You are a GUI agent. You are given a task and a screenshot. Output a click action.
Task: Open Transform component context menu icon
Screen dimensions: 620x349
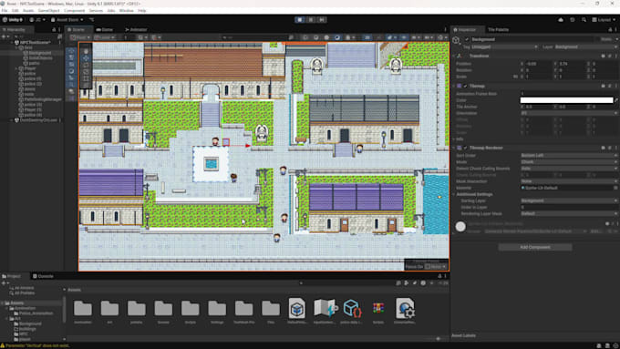click(616, 56)
